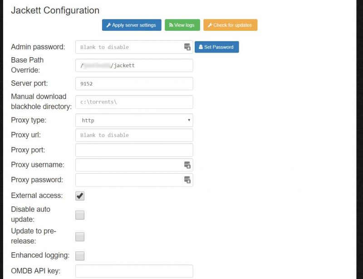This screenshot has width=363, height=279.
Task: Enable the Disable auto update checkbox
Action: coord(79,215)
